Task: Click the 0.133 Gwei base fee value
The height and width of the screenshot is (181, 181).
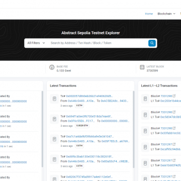Action: point(64,71)
